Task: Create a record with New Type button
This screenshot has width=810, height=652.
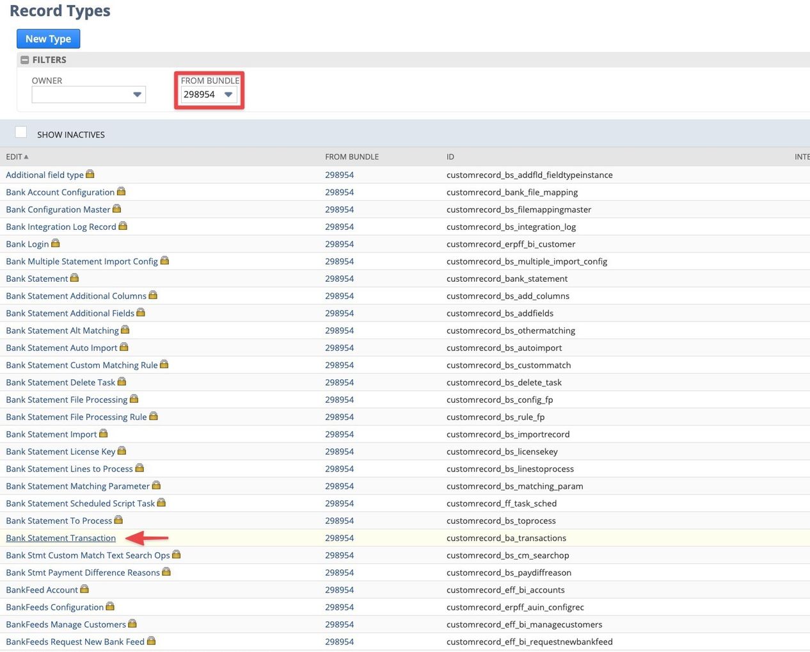Action: click(48, 38)
